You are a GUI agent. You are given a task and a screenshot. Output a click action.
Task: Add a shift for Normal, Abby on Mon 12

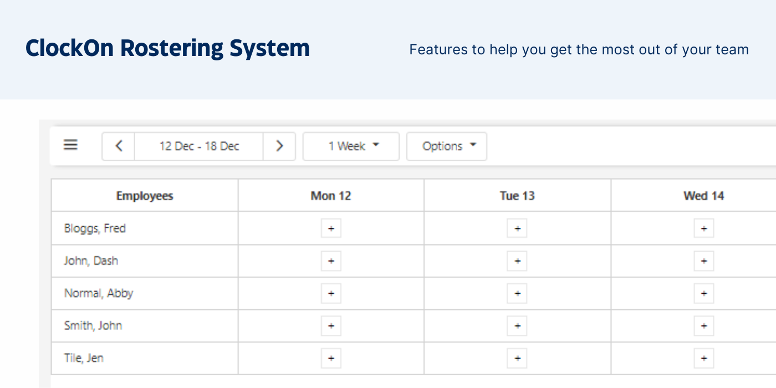(330, 293)
